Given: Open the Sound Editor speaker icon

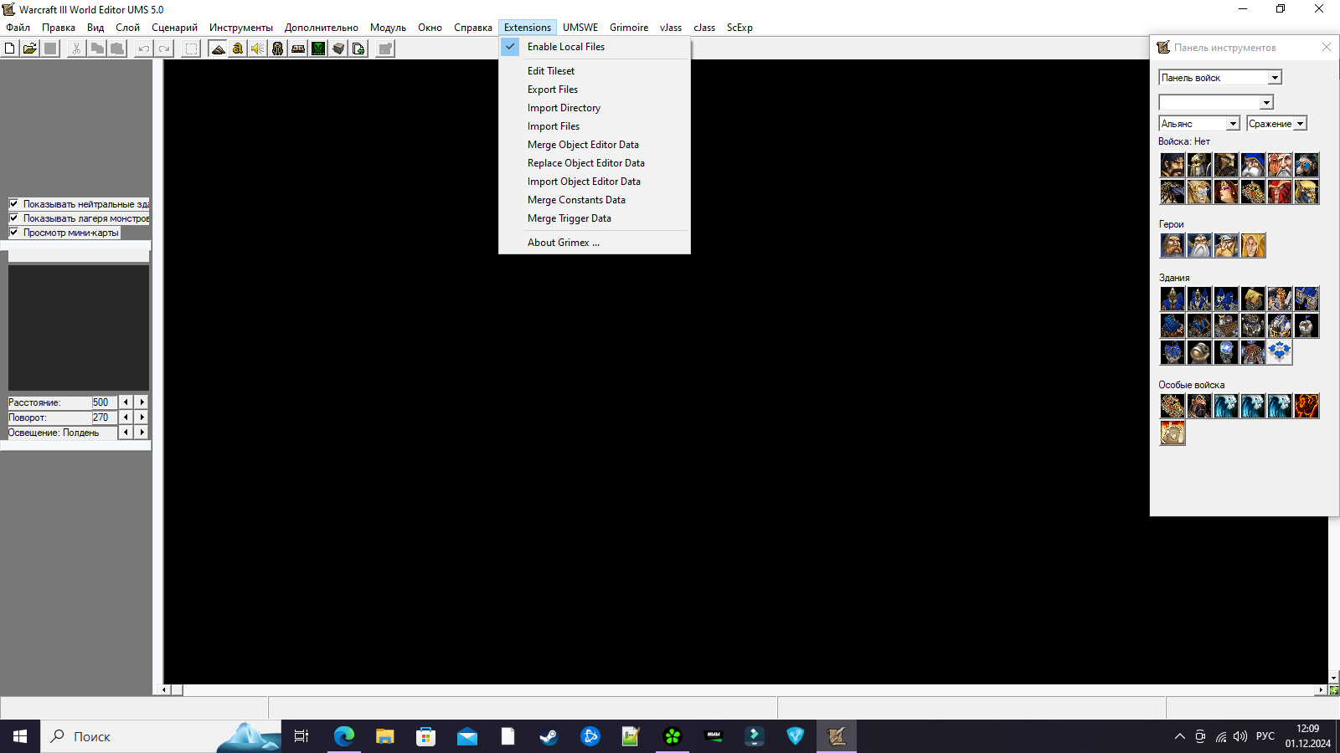Looking at the screenshot, I should (258, 49).
